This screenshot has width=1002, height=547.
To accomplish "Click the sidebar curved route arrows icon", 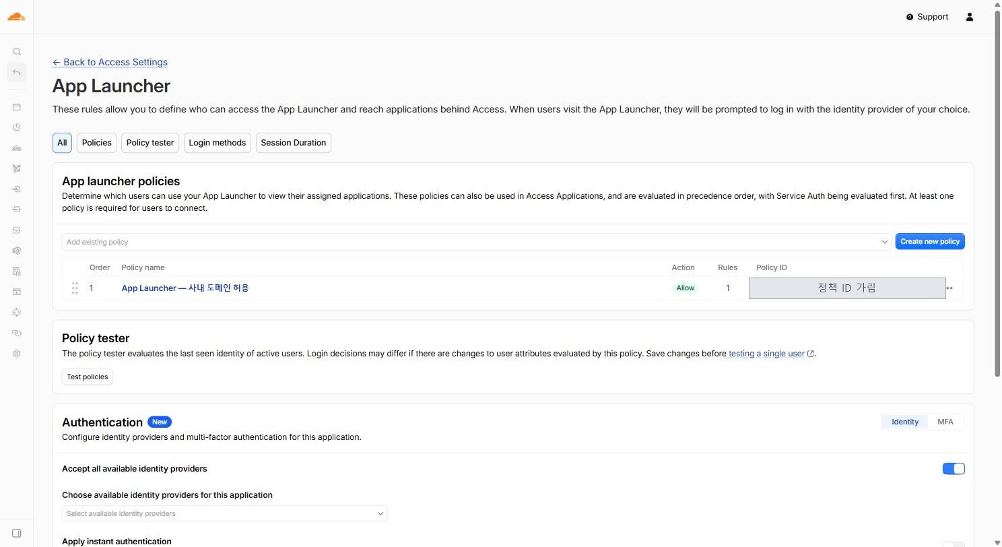I will (17, 313).
